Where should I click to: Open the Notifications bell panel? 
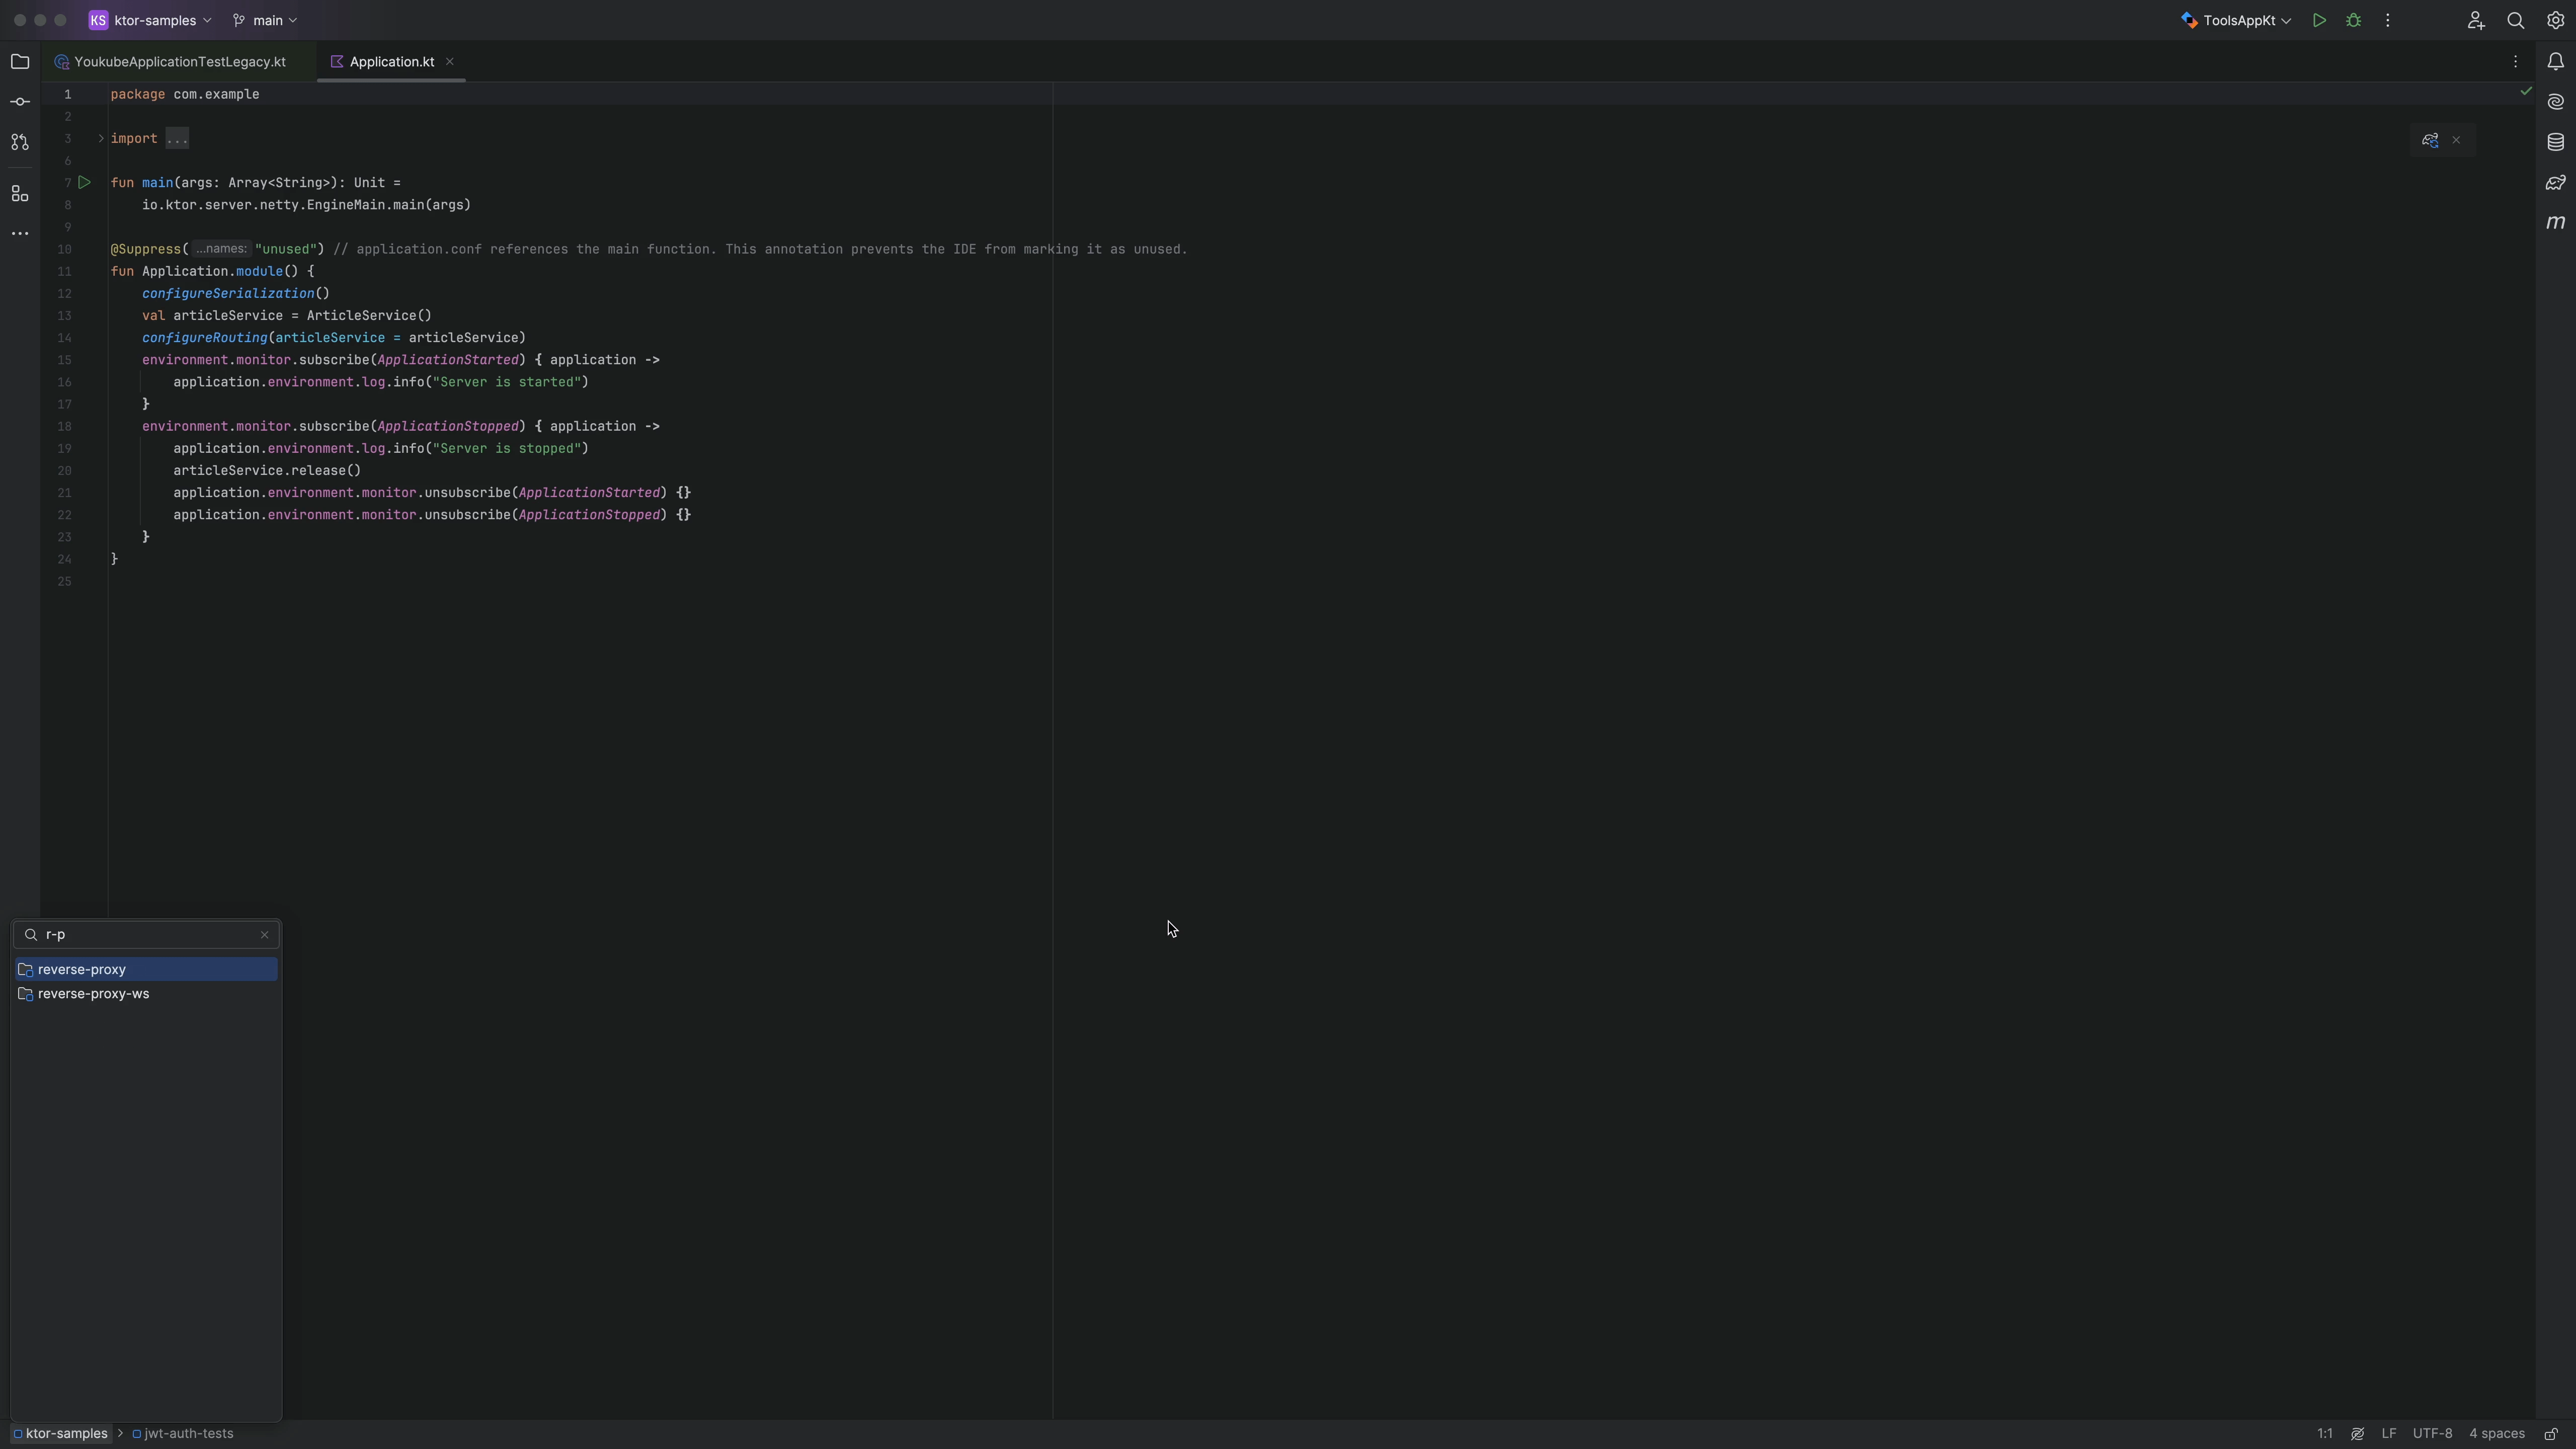pos(2556,61)
